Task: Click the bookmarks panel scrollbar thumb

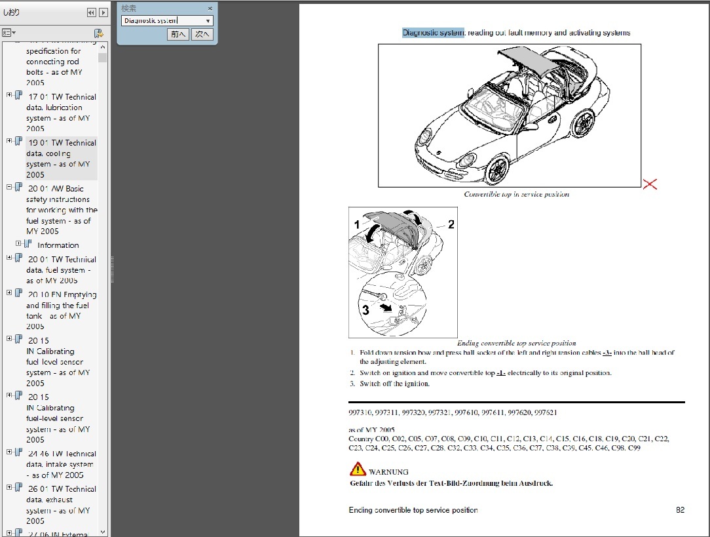Action: pos(103,58)
